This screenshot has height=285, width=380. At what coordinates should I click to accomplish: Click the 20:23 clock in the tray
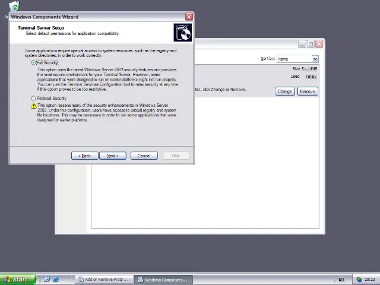369,280
